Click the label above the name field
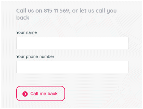Image resolution: width=143 pixels, height=109 pixels. click(x=27, y=32)
